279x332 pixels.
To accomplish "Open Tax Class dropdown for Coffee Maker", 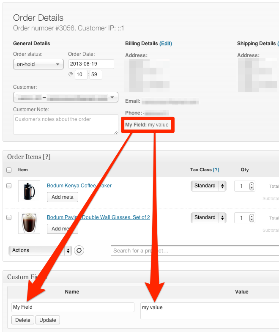I will coord(209,186).
